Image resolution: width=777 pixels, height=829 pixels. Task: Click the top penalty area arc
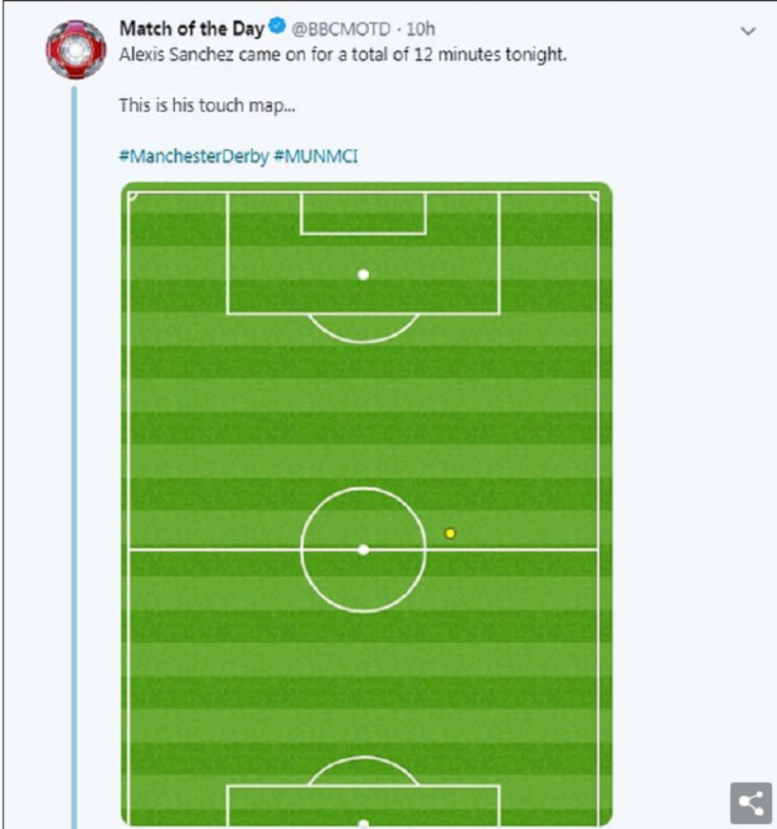363,334
